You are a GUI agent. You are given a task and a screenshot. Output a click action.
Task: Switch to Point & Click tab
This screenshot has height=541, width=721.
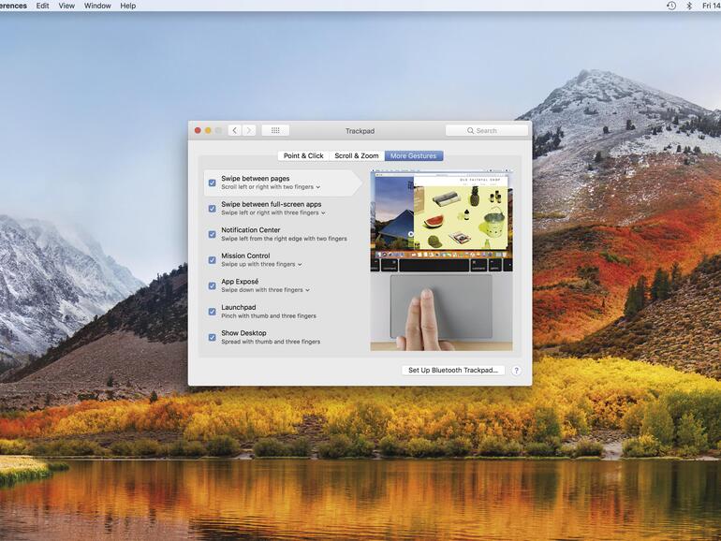[303, 155]
